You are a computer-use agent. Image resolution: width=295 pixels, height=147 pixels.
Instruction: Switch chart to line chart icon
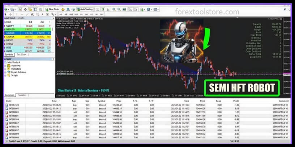(x=108, y=9)
